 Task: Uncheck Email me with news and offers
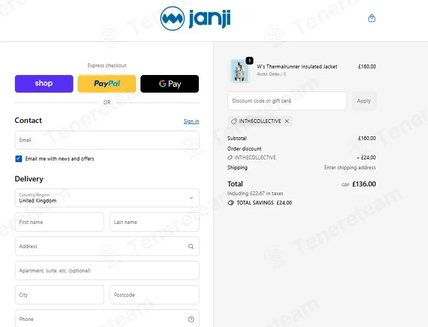coord(19,159)
